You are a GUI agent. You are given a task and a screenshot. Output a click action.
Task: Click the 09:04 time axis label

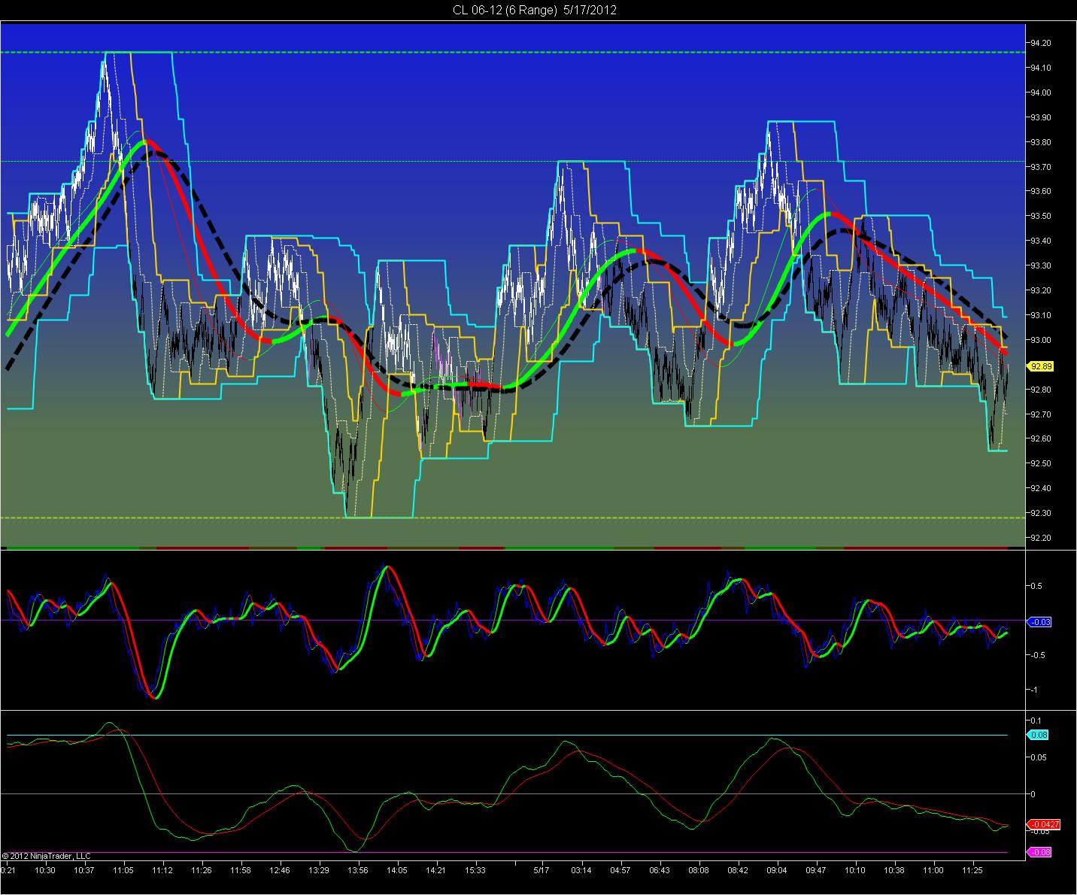pos(777,870)
